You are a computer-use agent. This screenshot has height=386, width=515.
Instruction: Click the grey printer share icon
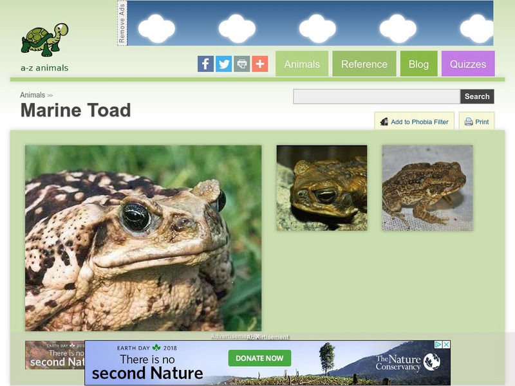click(x=242, y=64)
